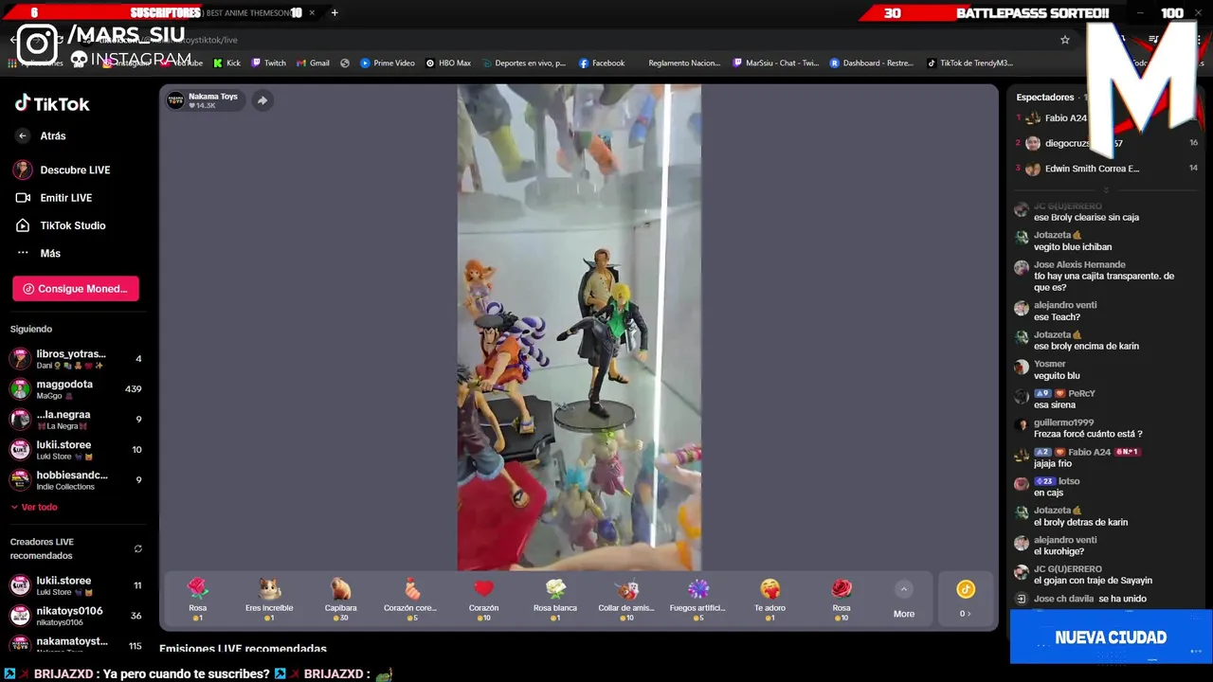Image resolution: width=1213 pixels, height=682 pixels.
Task: Open lukii.storee under Creadores LIVE recomendados
Action: pos(76,585)
